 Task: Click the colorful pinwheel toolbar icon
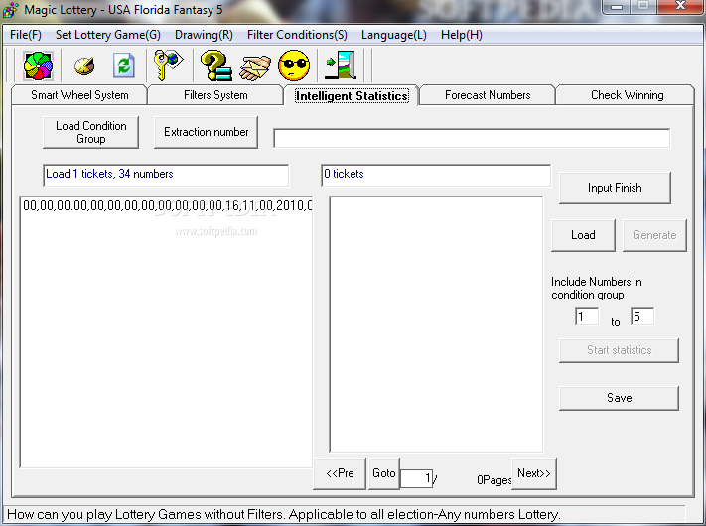[x=39, y=66]
